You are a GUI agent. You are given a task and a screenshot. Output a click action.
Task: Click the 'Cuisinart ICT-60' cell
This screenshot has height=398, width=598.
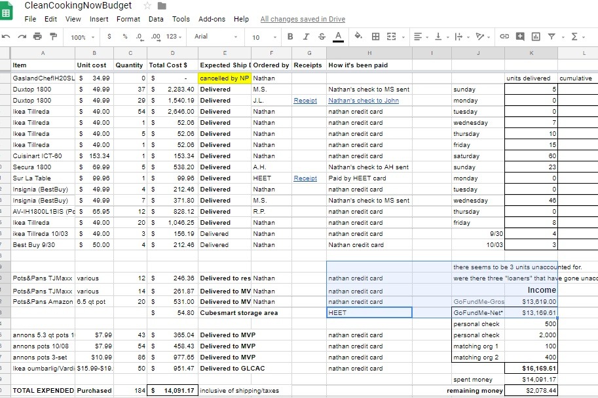coord(43,156)
